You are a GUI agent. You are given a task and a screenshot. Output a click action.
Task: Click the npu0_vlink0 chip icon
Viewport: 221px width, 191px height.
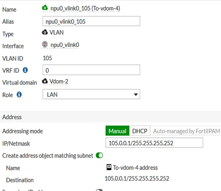45,45
